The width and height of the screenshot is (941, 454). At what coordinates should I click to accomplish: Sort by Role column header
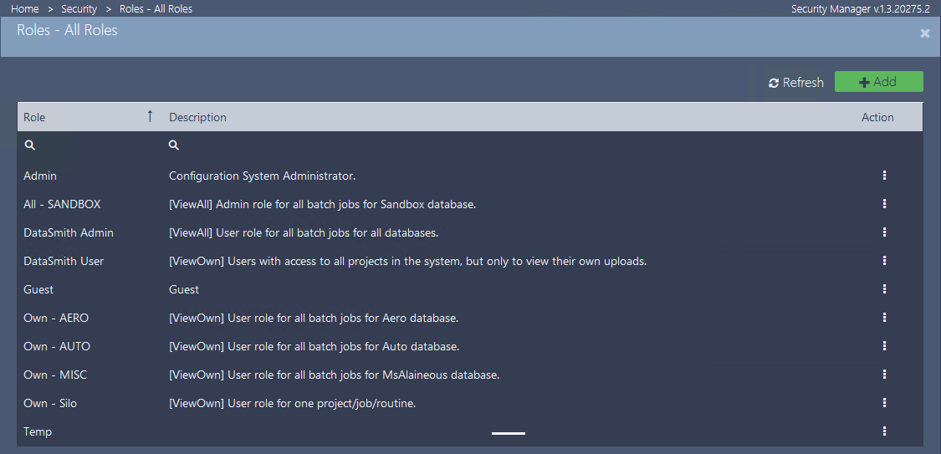tap(35, 117)
